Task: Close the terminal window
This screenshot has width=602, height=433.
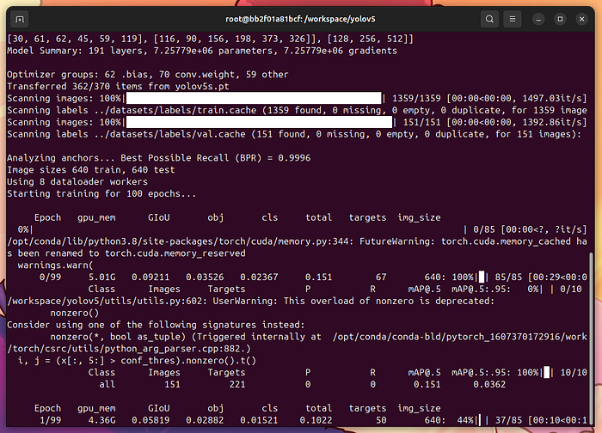Action: (581, 19)
